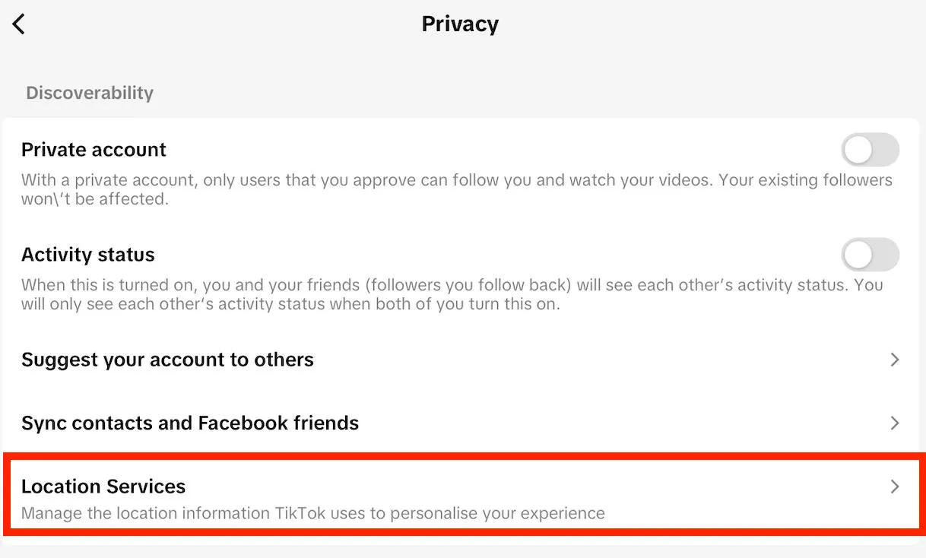Screen dimensions: 926x558
Task: Click "won't be affected" text line
Action: (x=94, y=199)
